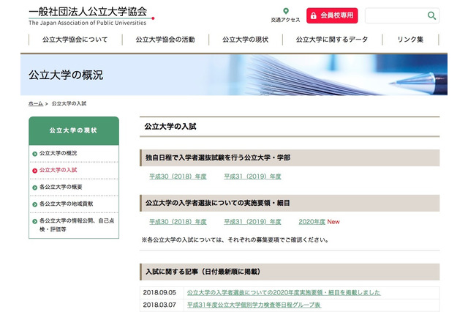
Task: Click arrow bullet beside 各公立大学の地域貢献
Action: [x=34, y=204]
